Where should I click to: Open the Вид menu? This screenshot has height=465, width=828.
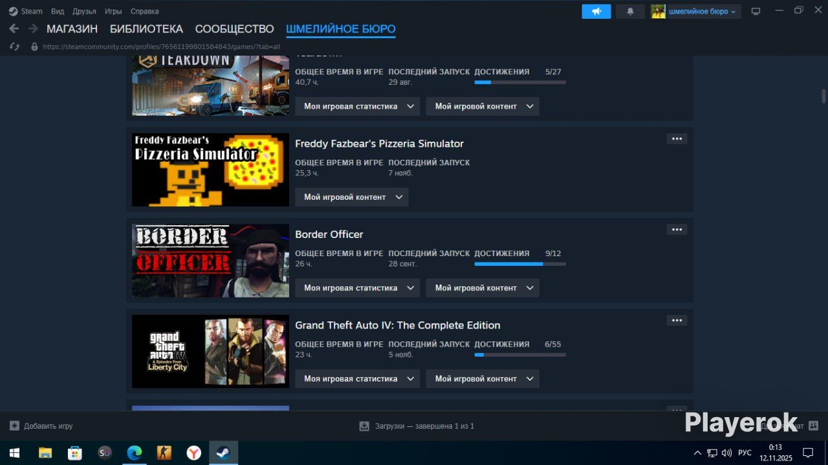click(58, 11)
